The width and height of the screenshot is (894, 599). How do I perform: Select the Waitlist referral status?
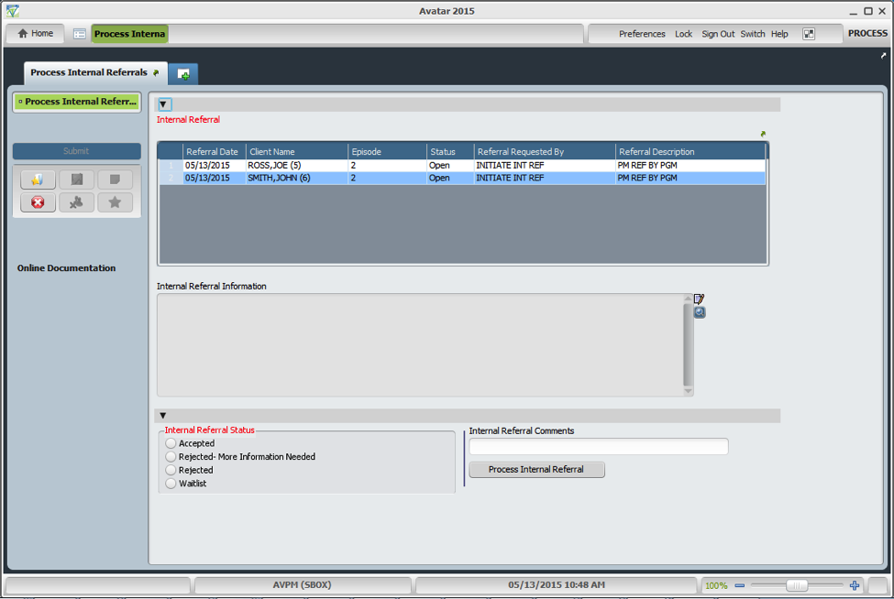click(170, 484)
